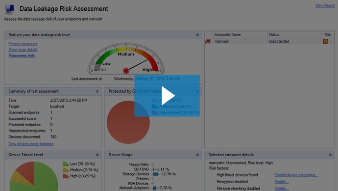Sort by the Computer Name column header

[x=241, y=34]
